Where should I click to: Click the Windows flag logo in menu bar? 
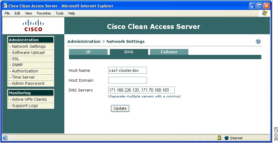pos(265,13)
